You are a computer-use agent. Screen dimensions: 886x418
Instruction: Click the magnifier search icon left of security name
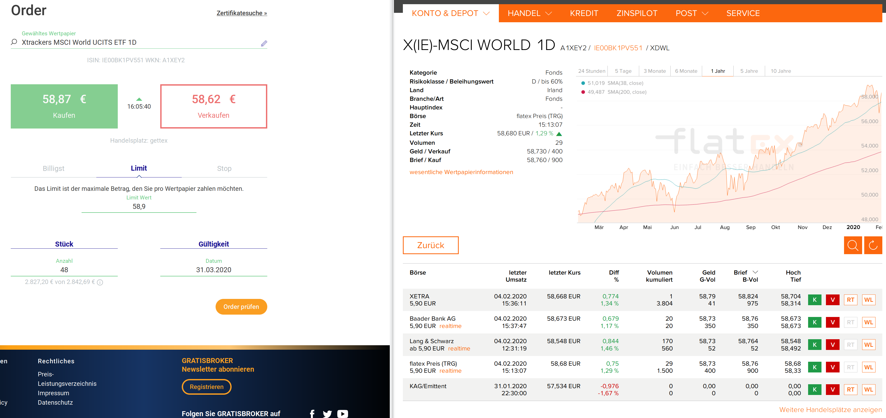(14, 42)
